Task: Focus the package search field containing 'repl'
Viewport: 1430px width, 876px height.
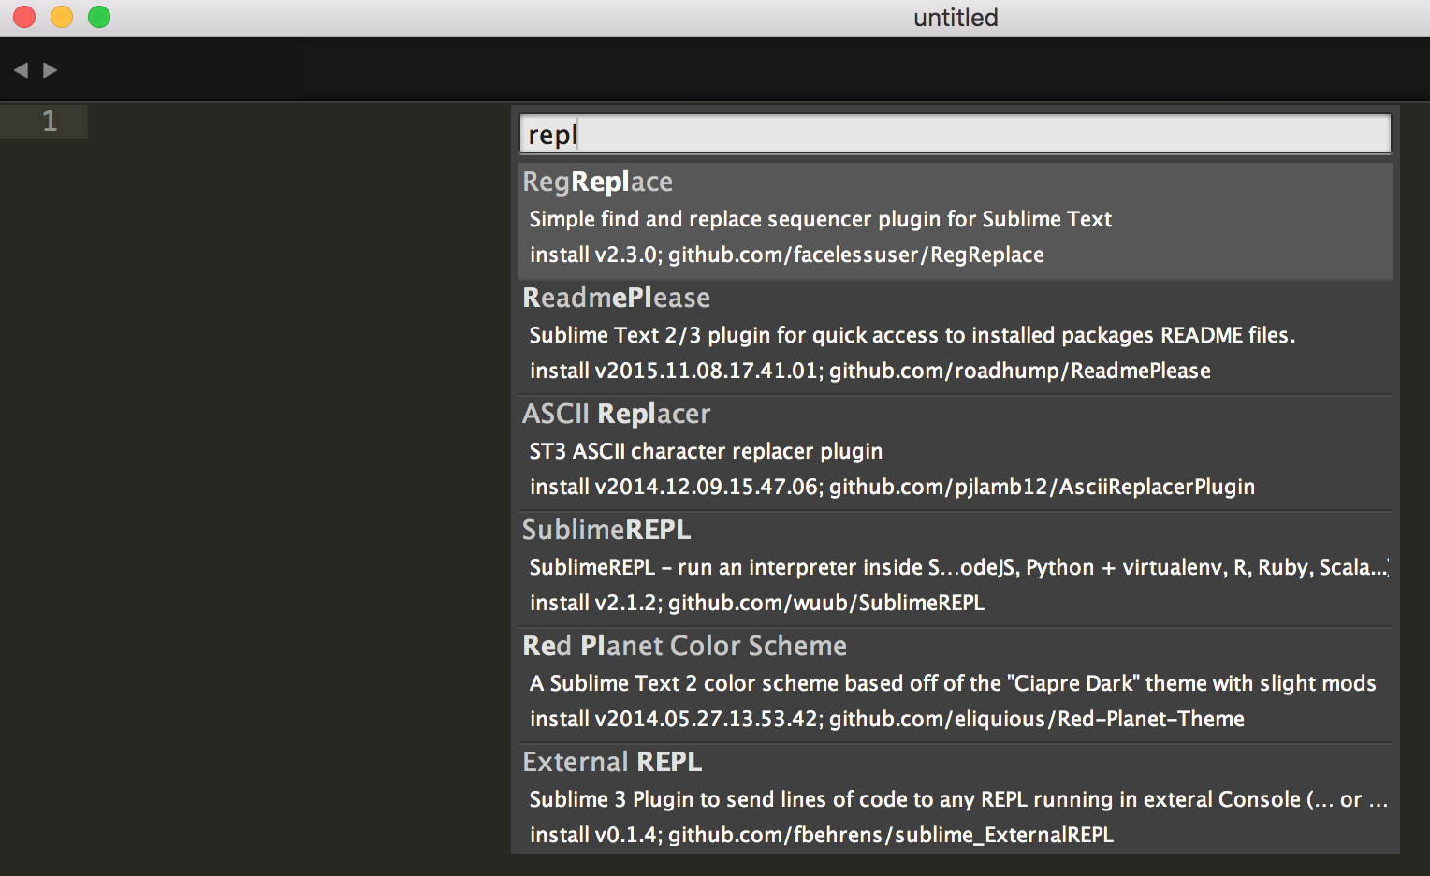Action: tap(955, 134)
